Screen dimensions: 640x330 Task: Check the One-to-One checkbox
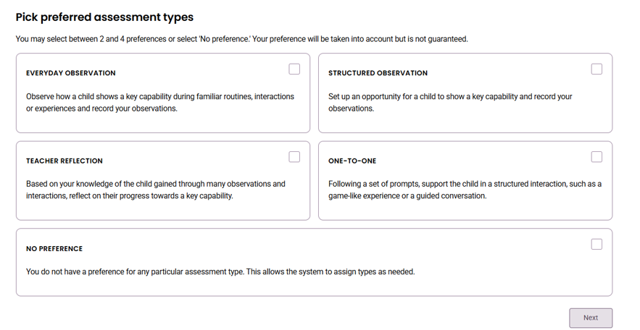[597, 157]
